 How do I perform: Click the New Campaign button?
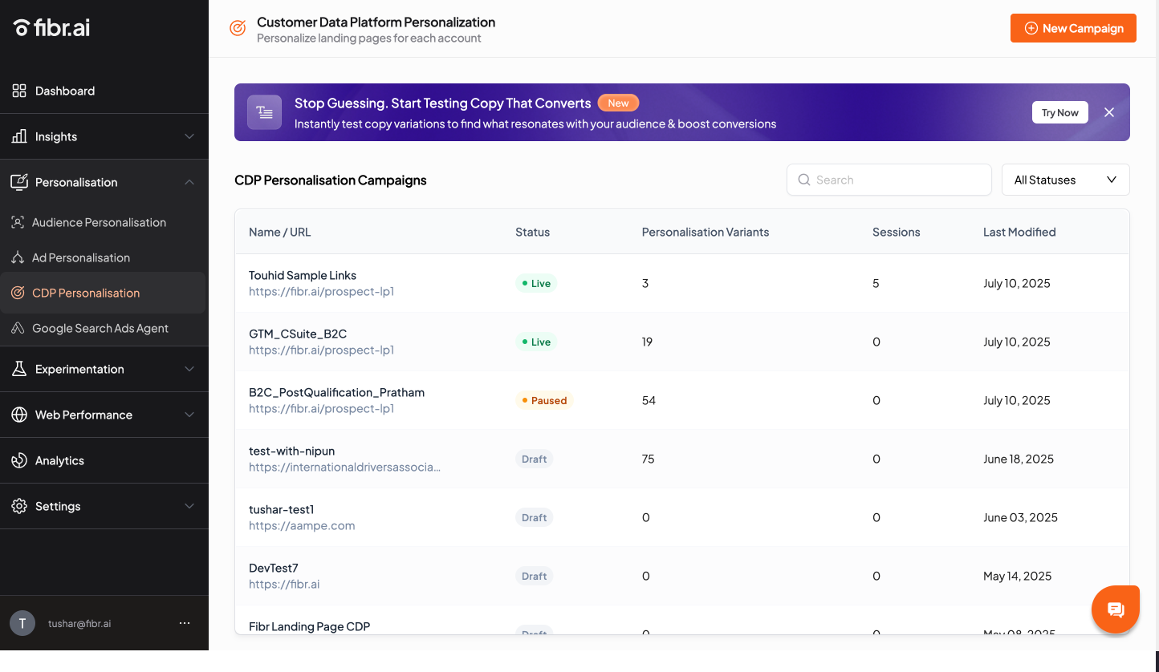click(x=1073, y=28)
